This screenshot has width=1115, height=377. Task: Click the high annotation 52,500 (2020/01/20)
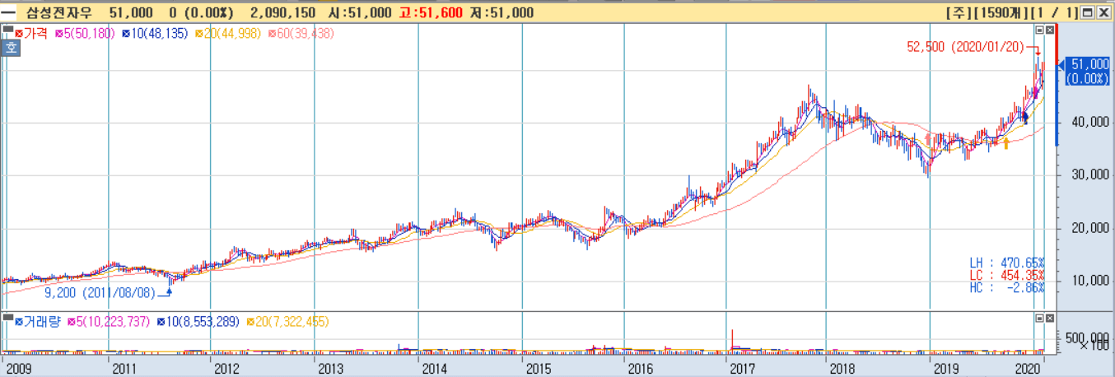click(x=965, y=48)
